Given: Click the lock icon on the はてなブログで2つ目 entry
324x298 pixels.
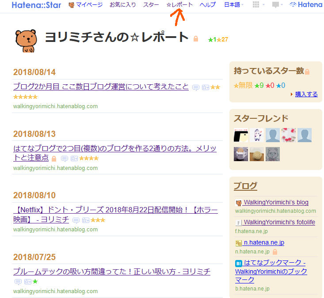Looking at the screenshot, I should coord(54,158).
